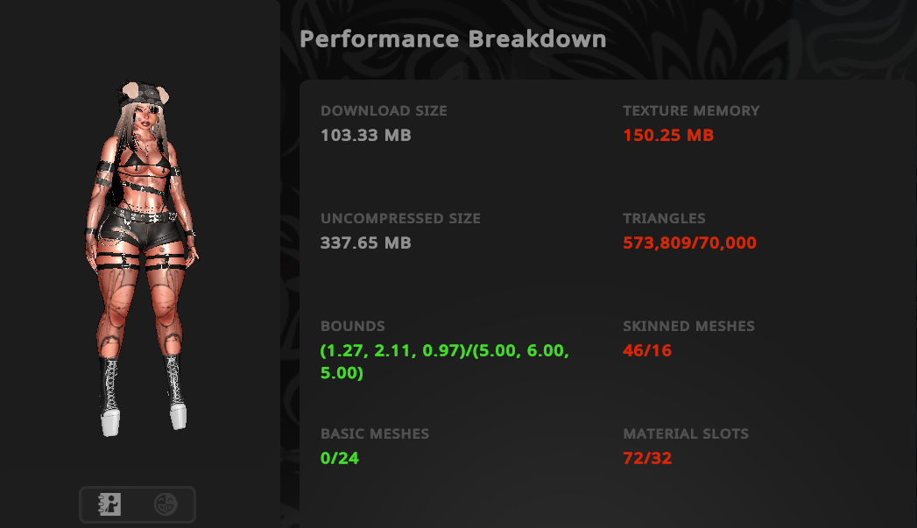The image size is (917, 528).
Task: Select the 46/16 skinned meshes value
Action: [647, 350]
